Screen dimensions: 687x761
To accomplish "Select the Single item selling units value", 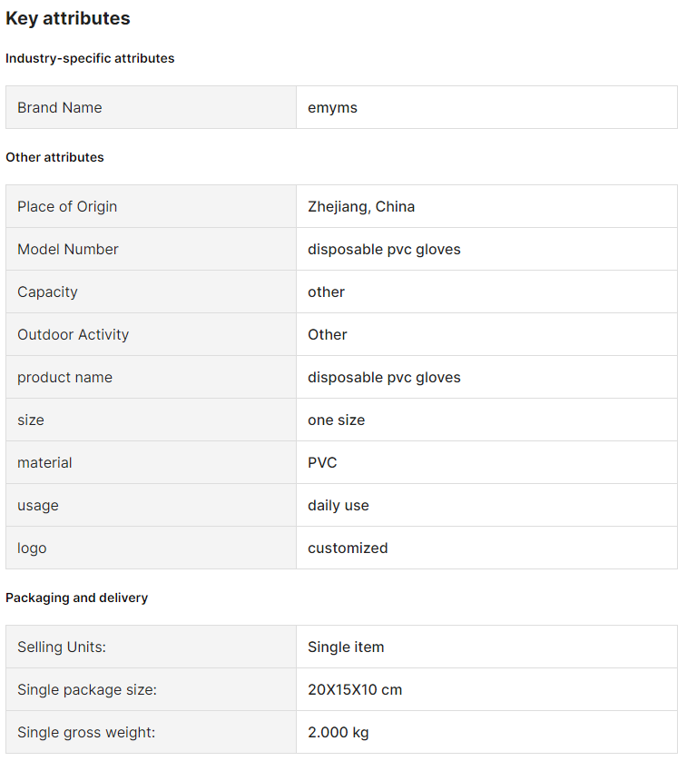I will [x=346, y=647].
